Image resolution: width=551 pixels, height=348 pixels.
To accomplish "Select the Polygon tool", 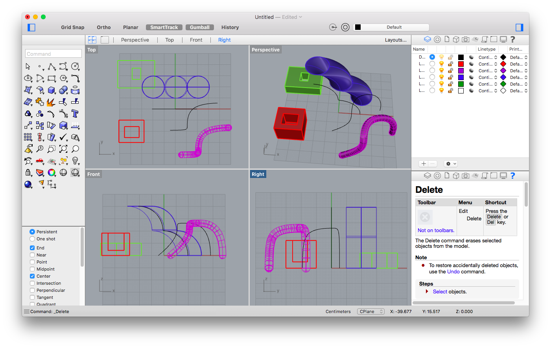I will click(x=63, y=78).
